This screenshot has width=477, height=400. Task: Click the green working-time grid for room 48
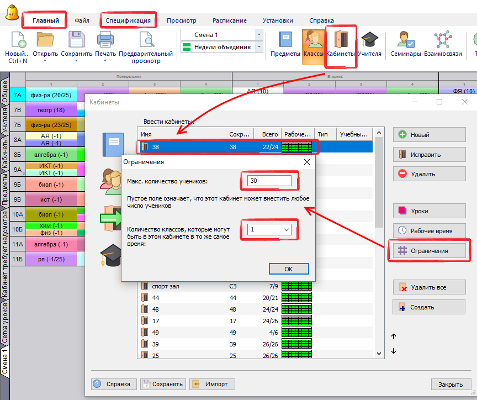tap(296, 309)
